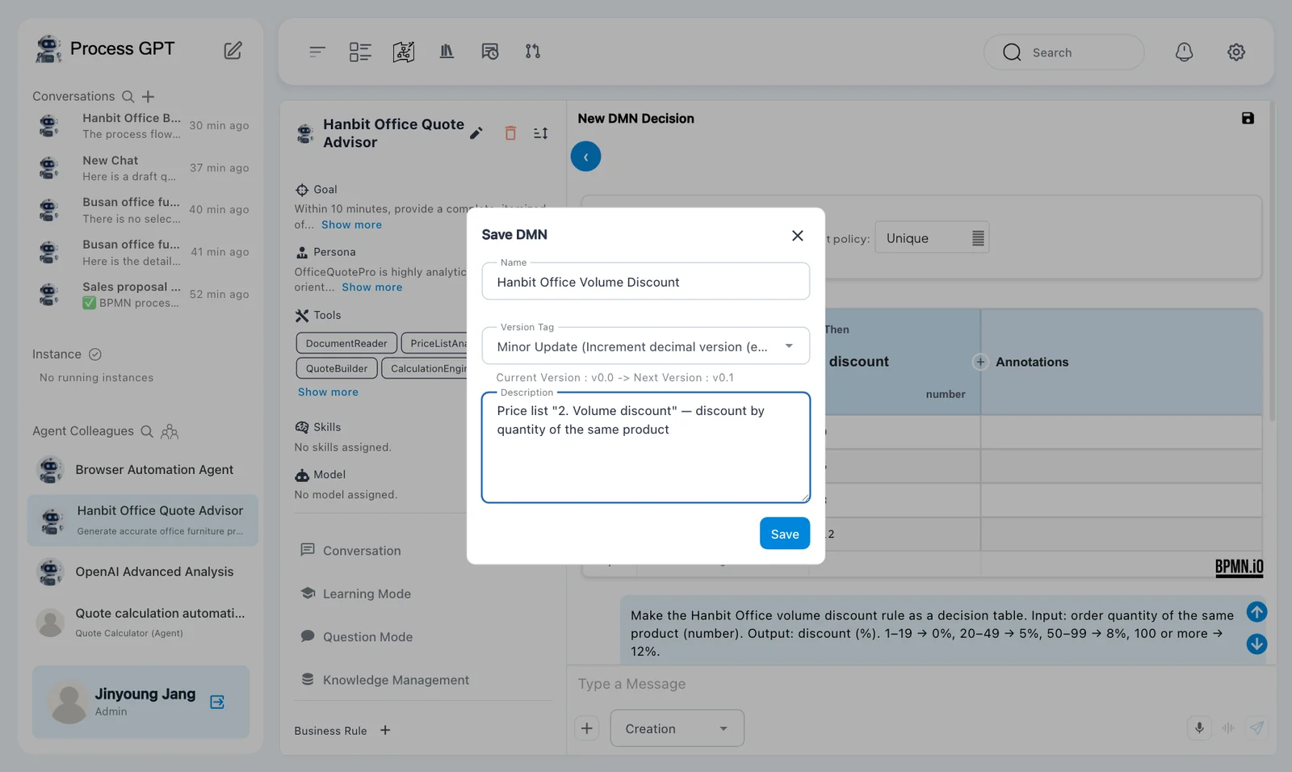Click the new chat compose icon

pos(233,50)
